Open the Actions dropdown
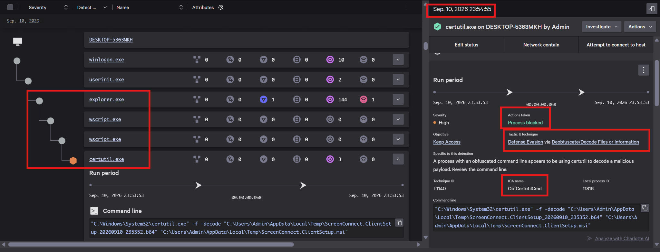The width and height of the screenshot is (660, 252). click(x=640, y=27)
